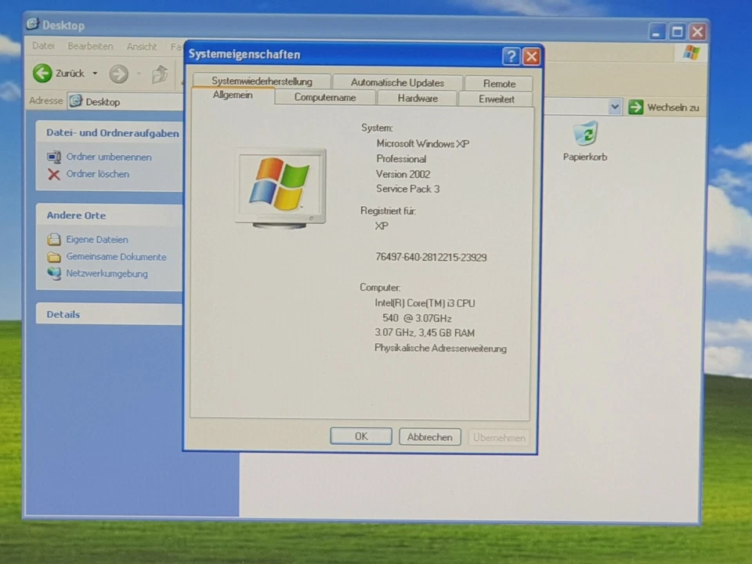Open the Erweitert tab
The height and width of the screenshot is (564, 752).
click(x=496, y=99)
